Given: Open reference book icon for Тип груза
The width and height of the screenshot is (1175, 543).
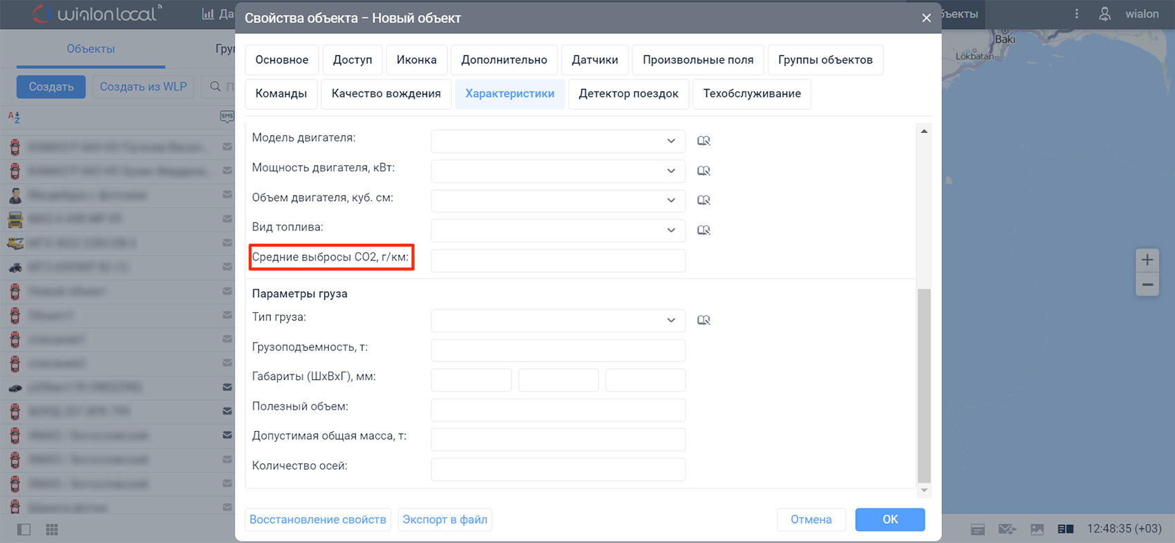Looking at the screenshot, I should click(x=703, y=320).
